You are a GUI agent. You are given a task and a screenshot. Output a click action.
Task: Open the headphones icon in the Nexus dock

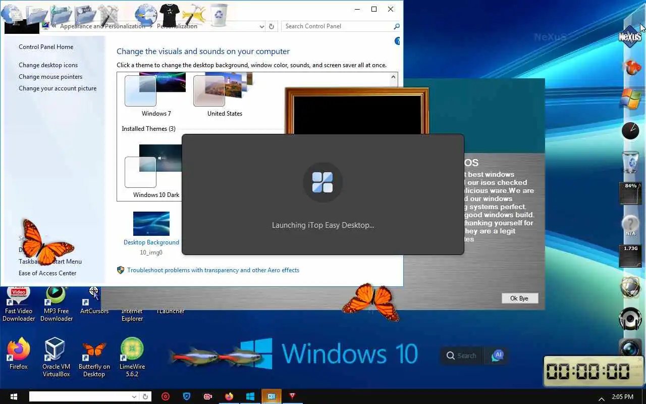click(x=630, y=319)
